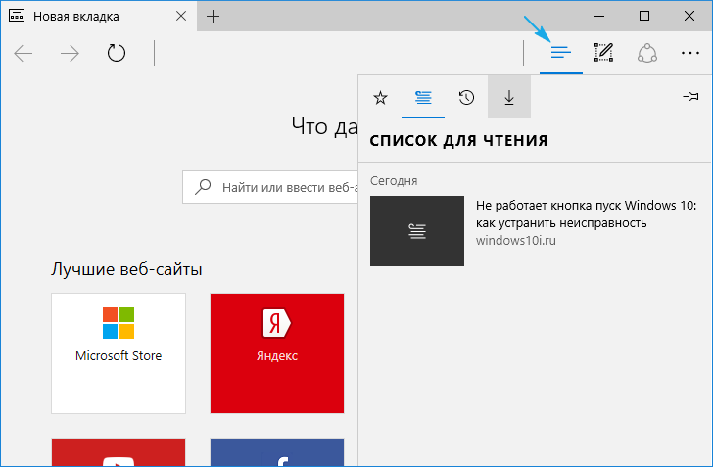713x467 pixels.
Task: Open the Яндекс site tile
Action: point(277,352)
